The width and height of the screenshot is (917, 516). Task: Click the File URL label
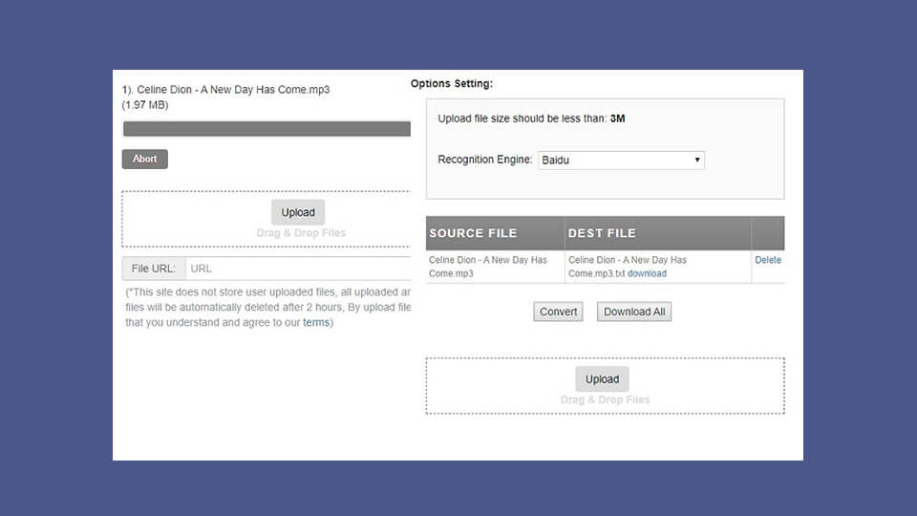153,269
